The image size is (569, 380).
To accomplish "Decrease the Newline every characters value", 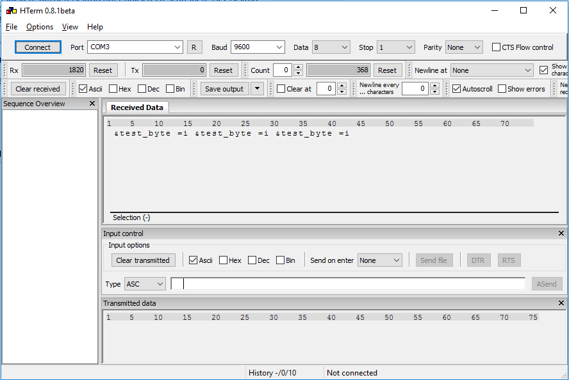I will 434,91.
